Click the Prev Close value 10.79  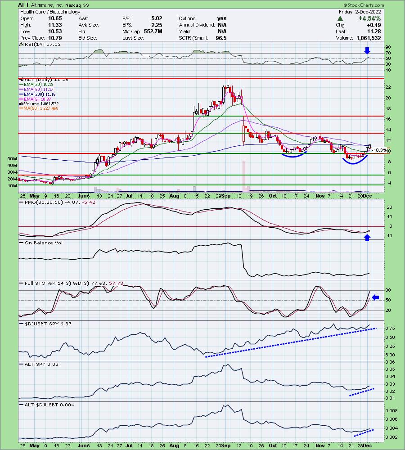point(55,38)
